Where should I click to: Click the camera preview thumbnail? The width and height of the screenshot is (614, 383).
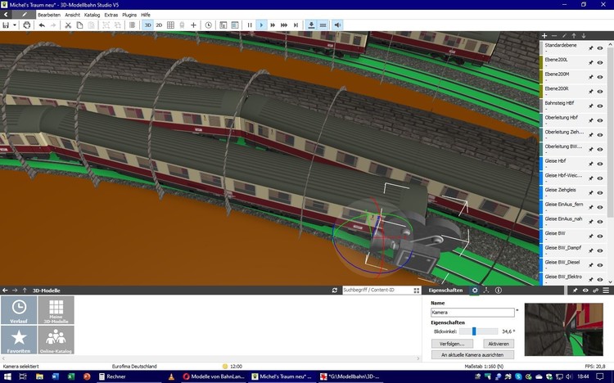point(564,330)
